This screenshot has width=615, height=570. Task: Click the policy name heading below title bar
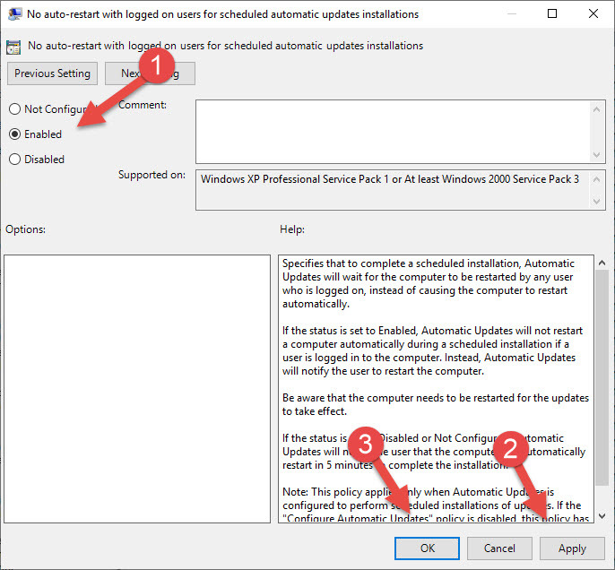click(226, 46)
